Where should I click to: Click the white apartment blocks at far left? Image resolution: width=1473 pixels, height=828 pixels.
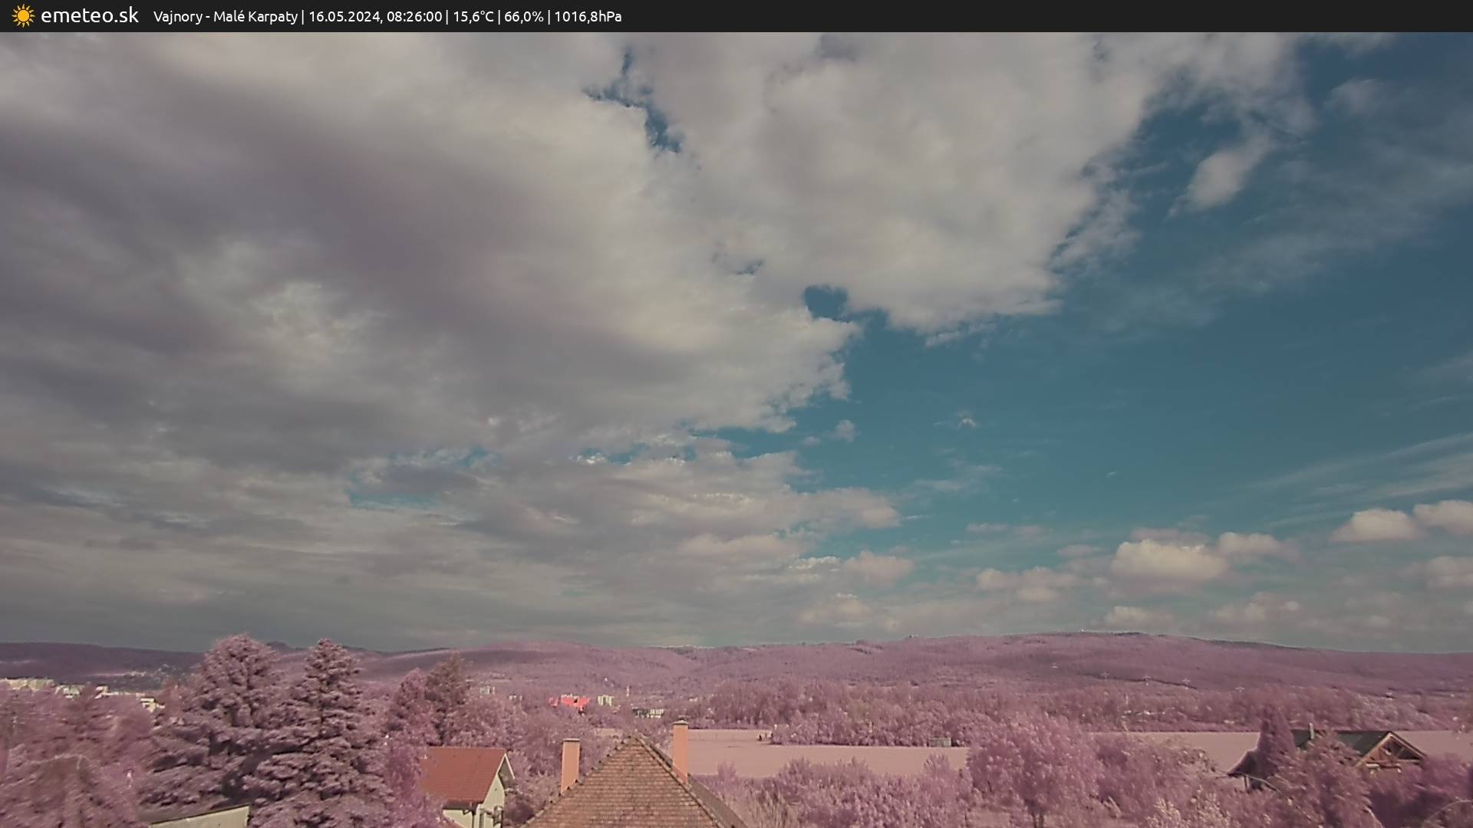tap(27, 684)
